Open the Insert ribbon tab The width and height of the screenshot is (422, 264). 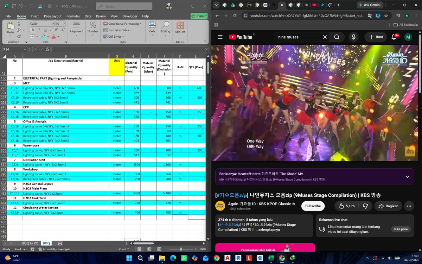pyautogui.click(x=35, y=16)
